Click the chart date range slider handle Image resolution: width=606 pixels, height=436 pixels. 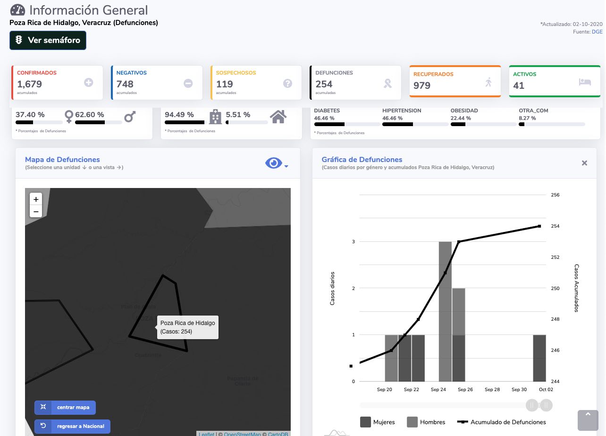coord(532,405)
